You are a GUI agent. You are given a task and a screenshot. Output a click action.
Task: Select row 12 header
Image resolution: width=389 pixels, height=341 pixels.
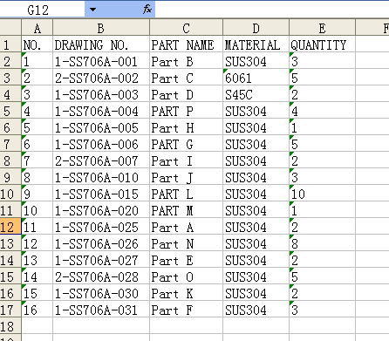coord(10,227)
